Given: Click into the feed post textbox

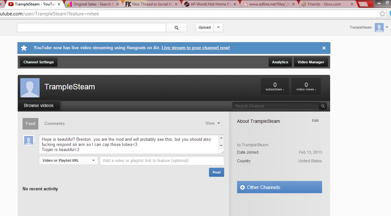Looking at the screenshot, I should (x=129, y=144).
